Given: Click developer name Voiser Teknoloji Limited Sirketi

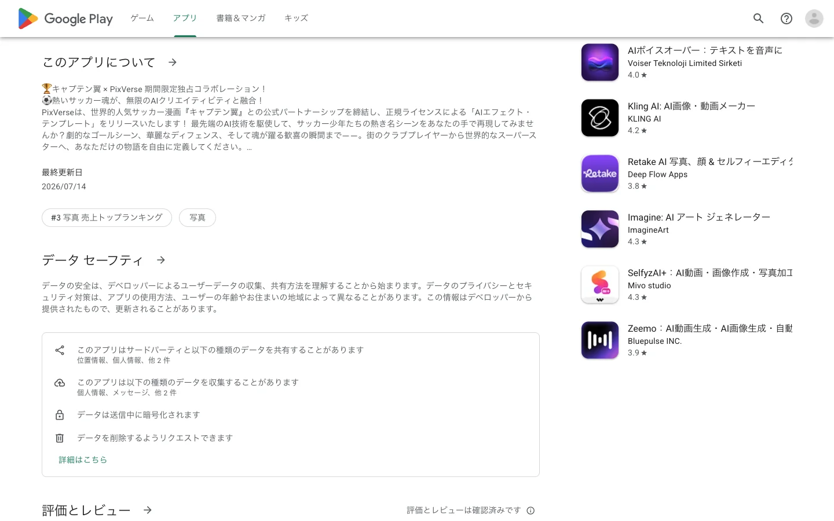Looking at the screenshot, I should pos(685,63).
